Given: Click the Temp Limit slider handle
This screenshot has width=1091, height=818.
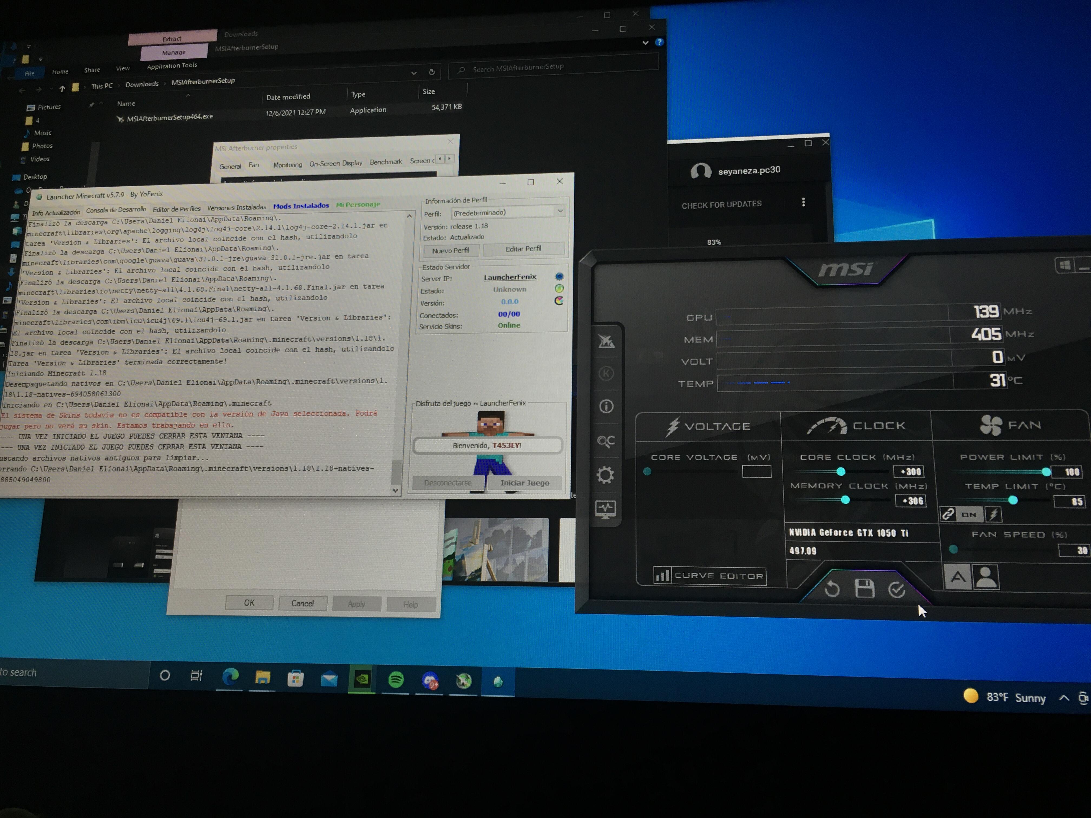Looking at the screenshot, I should pyautogui.click(x=1013, y=500).
